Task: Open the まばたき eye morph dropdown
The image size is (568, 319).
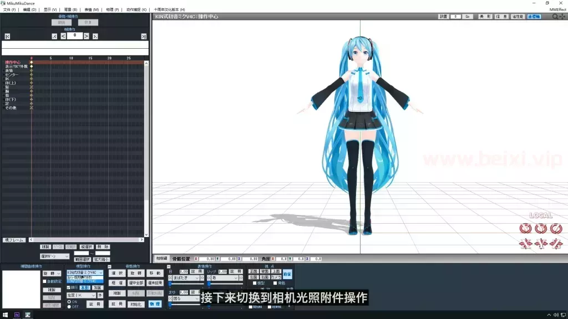Action: [186, 278]
